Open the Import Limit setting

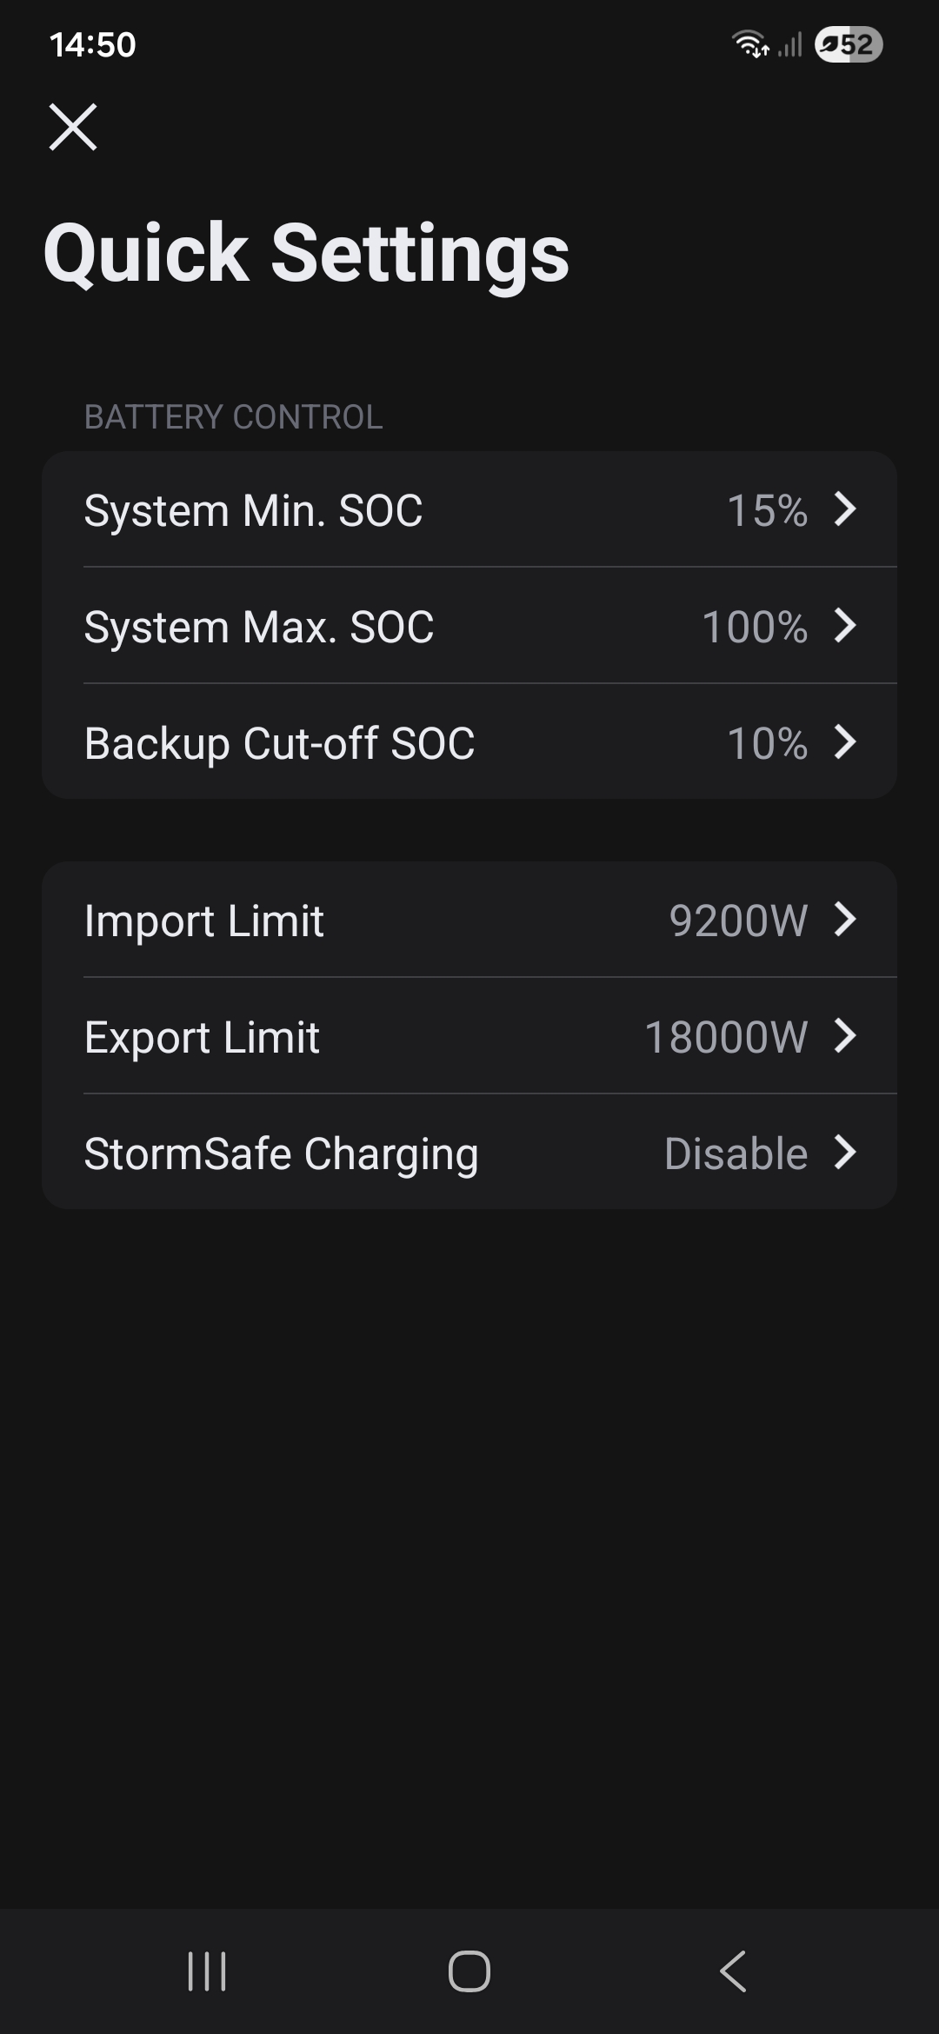pyautogui.click(x=203, y=921)
